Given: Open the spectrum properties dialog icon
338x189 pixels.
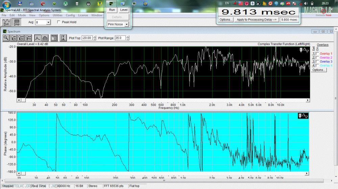Looking at the screenshot, I should pos(54,38).
